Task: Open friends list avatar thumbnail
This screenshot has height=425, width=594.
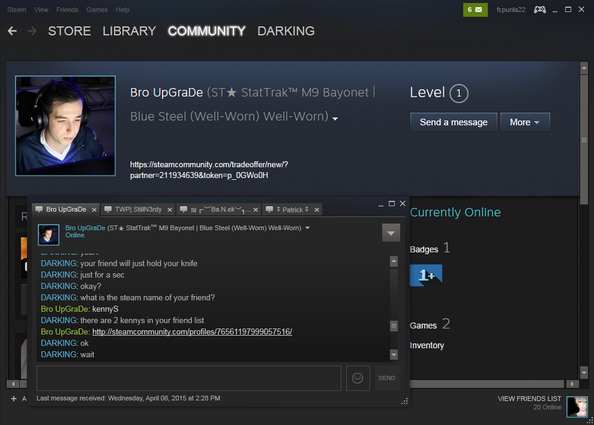Action: [577, 407]
